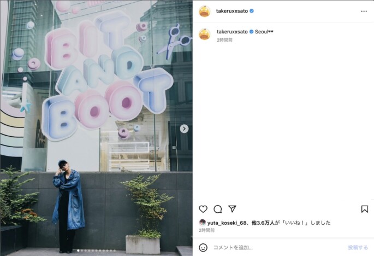Jump to the last carousel dot
Viewport: 374px width, 256px height.
(x=115, y=251)
